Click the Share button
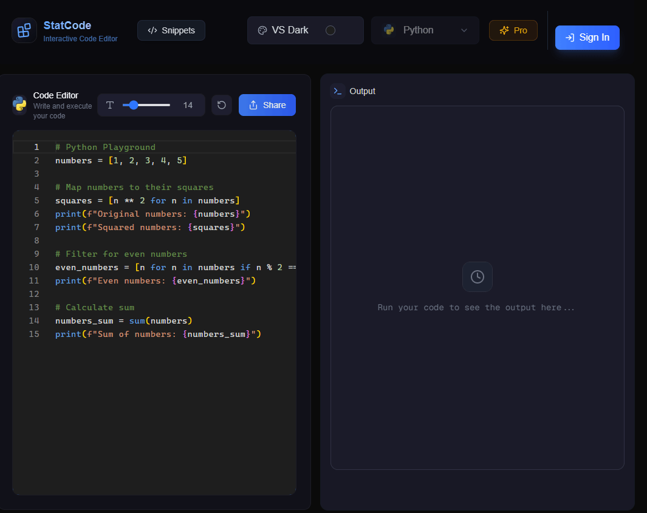Screen dimensions: 647x513 point(267,105)
